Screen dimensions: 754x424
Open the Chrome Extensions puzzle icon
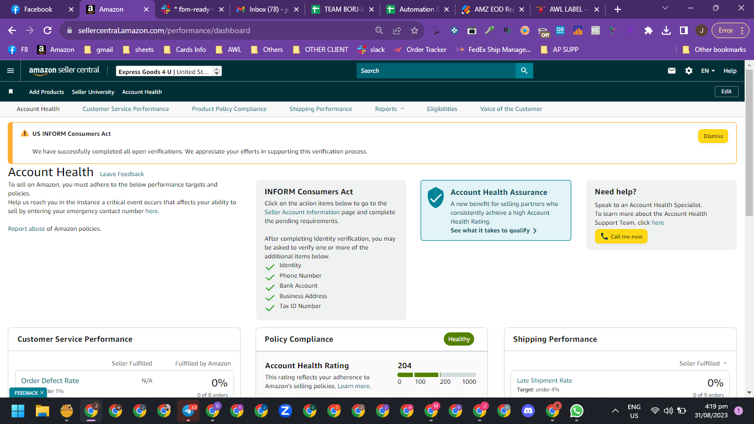pos(649,30)
